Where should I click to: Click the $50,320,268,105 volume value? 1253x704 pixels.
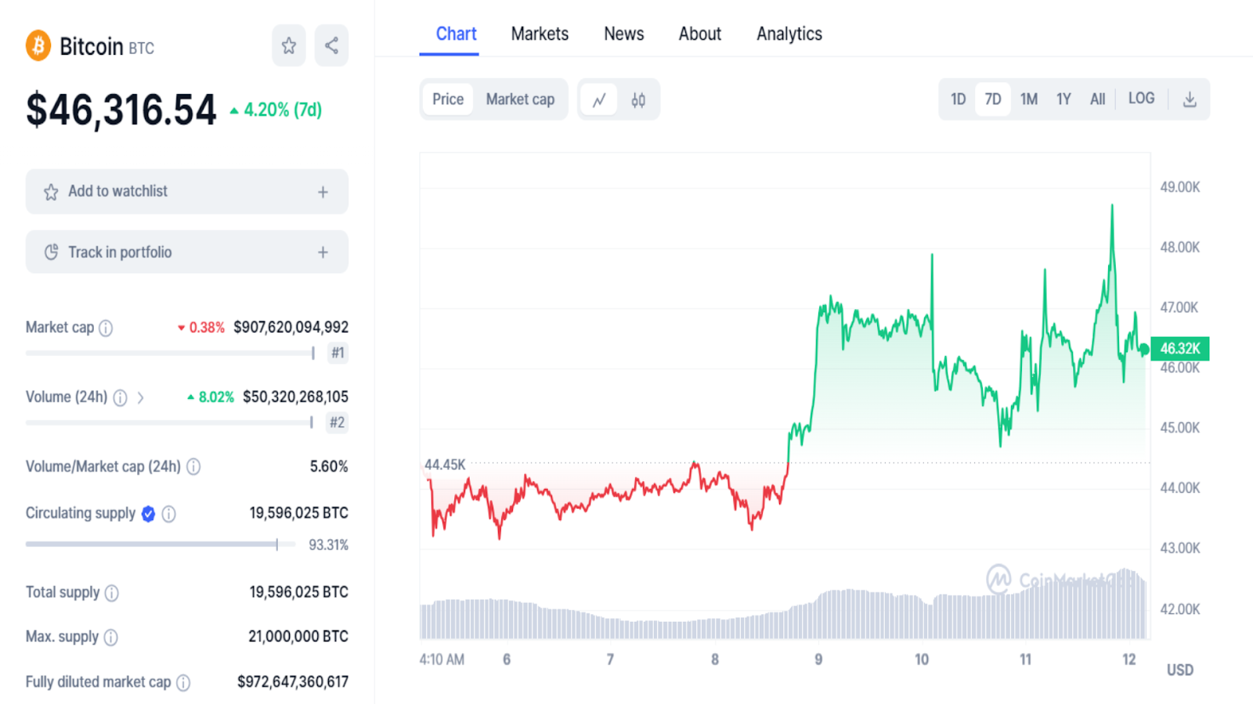tap(295, 397)
